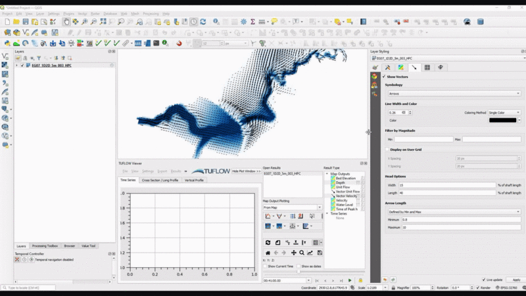Click the Hide Plot Window button
Image resolution: width=526 pixels, height=296 pixels.
pyautogui.click(x=246, y=171)
